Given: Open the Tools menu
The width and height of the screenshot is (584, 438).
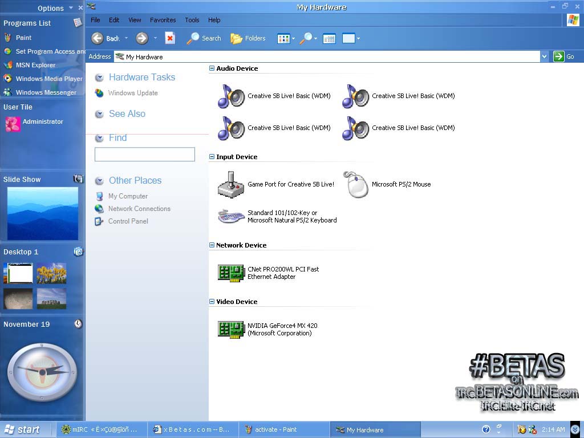Looking at the screenshot, I should (x=192, y=20).
